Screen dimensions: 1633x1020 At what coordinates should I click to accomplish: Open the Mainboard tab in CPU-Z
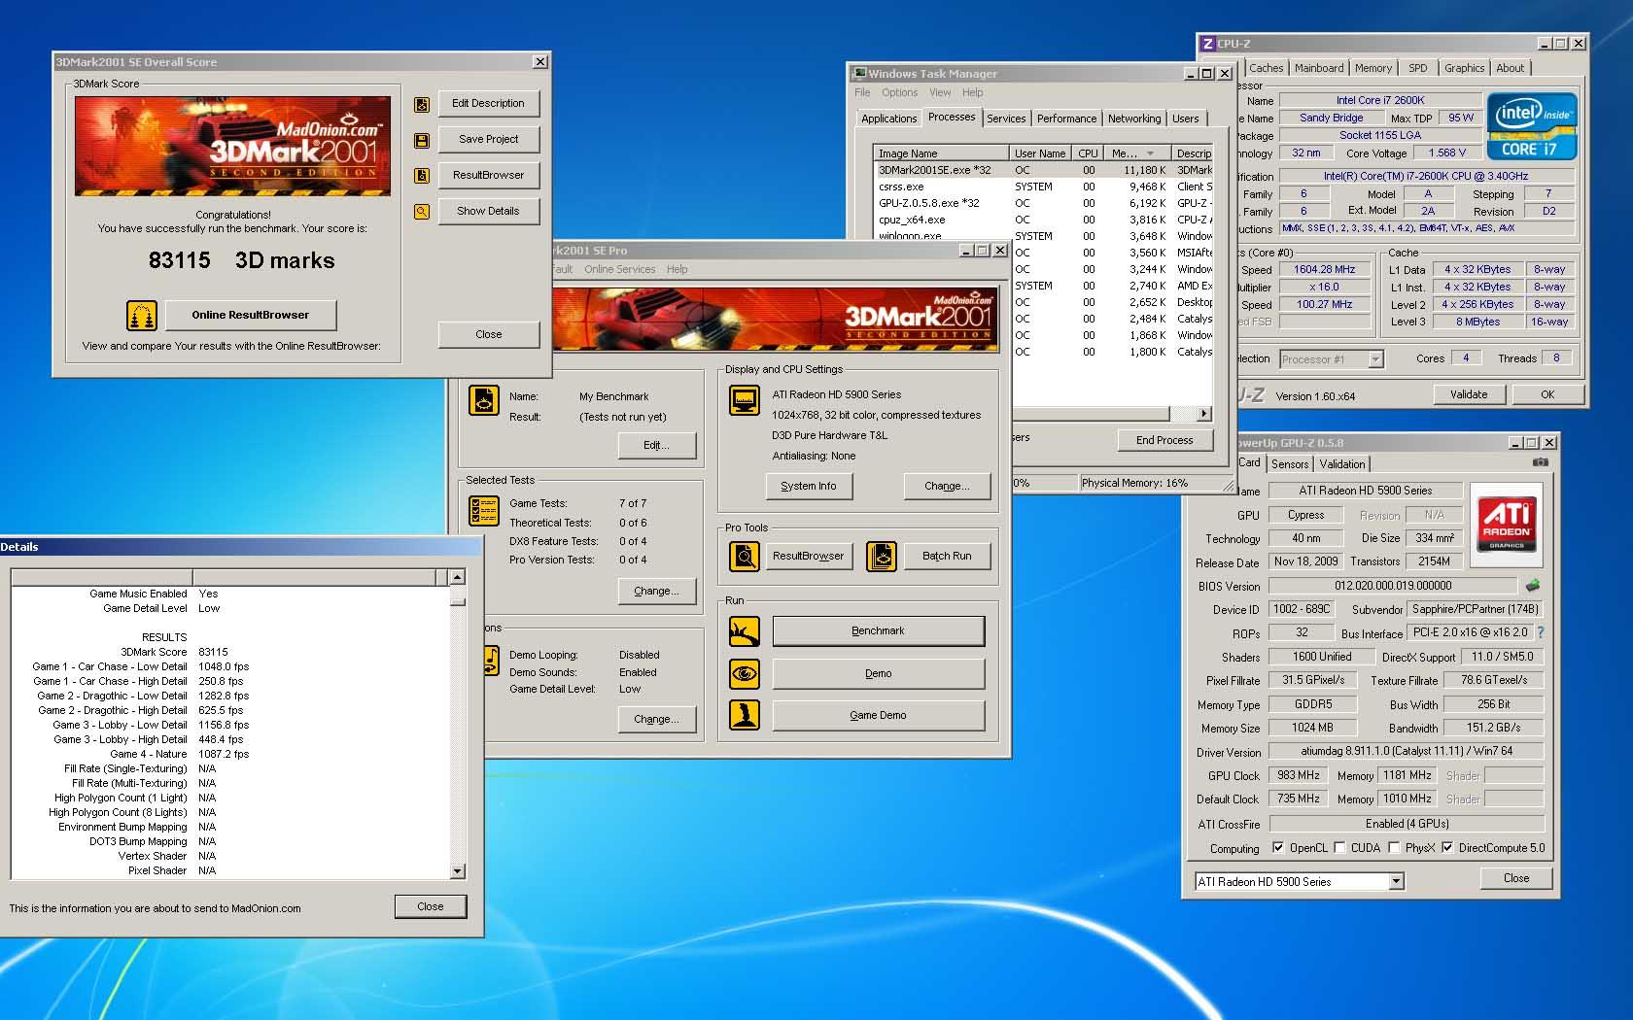click(x=1319, y=68)
